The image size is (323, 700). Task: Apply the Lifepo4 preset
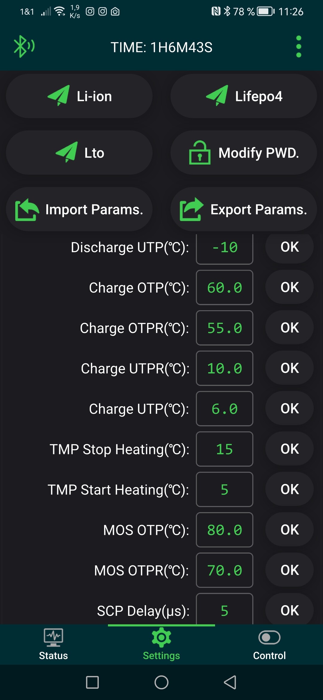244,96
